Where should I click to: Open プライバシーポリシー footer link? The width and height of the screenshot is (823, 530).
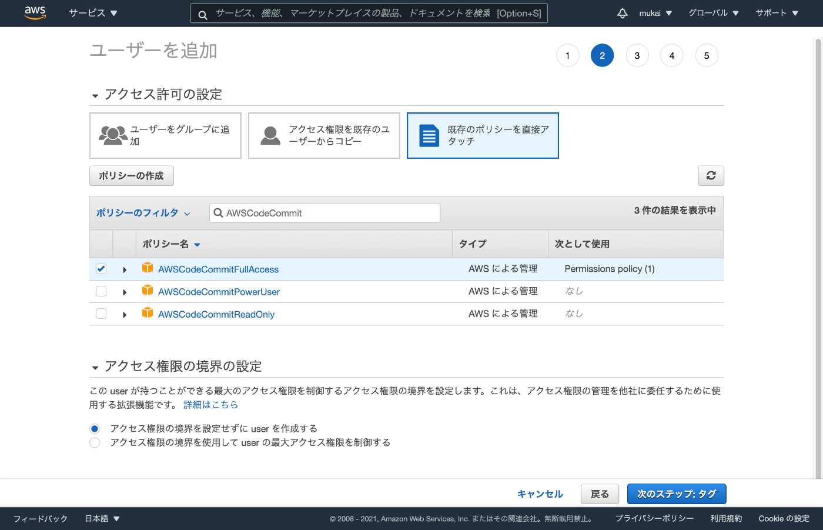coord(654,519)
